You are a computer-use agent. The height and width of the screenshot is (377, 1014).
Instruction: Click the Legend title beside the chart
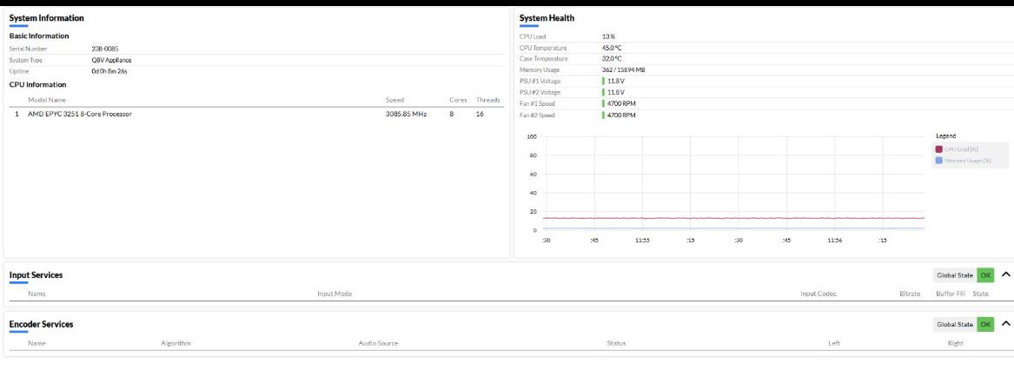tap(945, 136)
